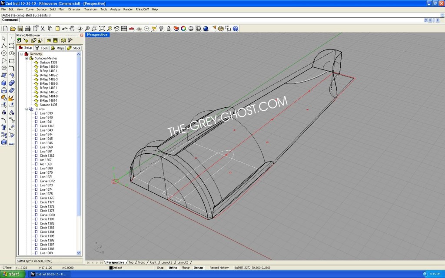This screenshot has width=445, height=278.
Task: Switch to the MOps tab
Action: [58, 48]
